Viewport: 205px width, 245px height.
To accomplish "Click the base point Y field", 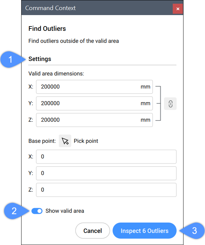I will tap(106, 173).
